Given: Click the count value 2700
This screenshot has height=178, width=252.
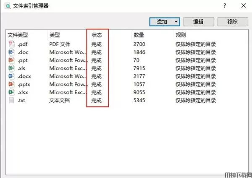Looking at the screenshot, I should [x=139, y=44].
